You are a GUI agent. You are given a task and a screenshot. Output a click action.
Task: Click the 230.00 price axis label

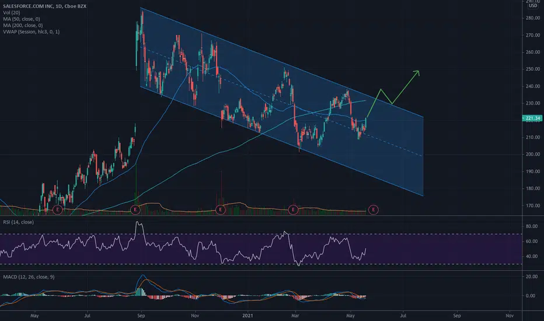tap(532, 103)
